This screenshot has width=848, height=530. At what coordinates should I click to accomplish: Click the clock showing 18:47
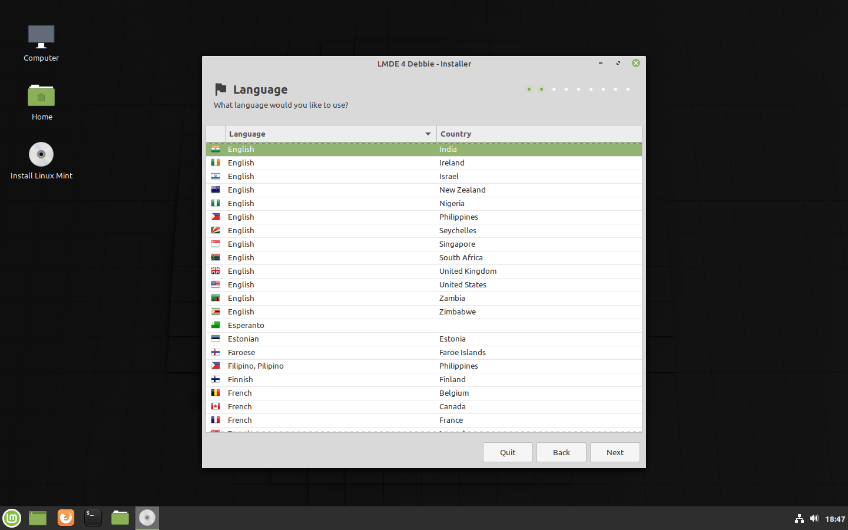tap(835, 519)
